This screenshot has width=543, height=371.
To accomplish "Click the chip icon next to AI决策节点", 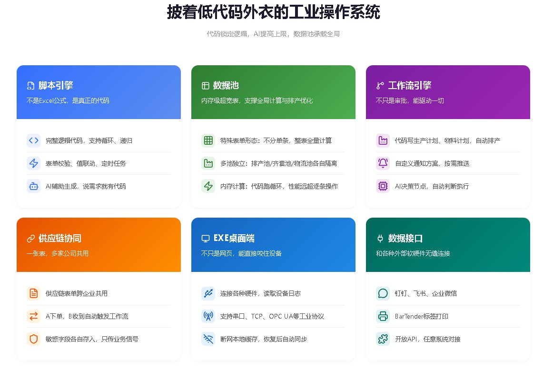I will click(383, 186).
